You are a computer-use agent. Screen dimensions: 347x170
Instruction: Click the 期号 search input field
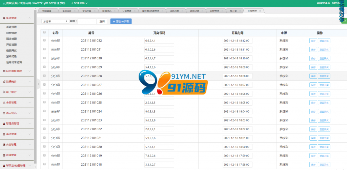click(87, 21)
